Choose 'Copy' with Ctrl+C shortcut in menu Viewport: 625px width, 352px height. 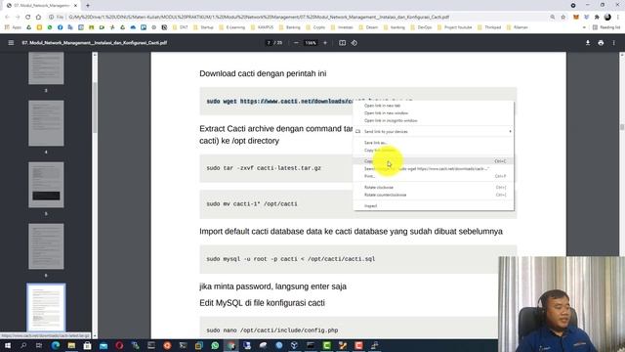(434, 161)
